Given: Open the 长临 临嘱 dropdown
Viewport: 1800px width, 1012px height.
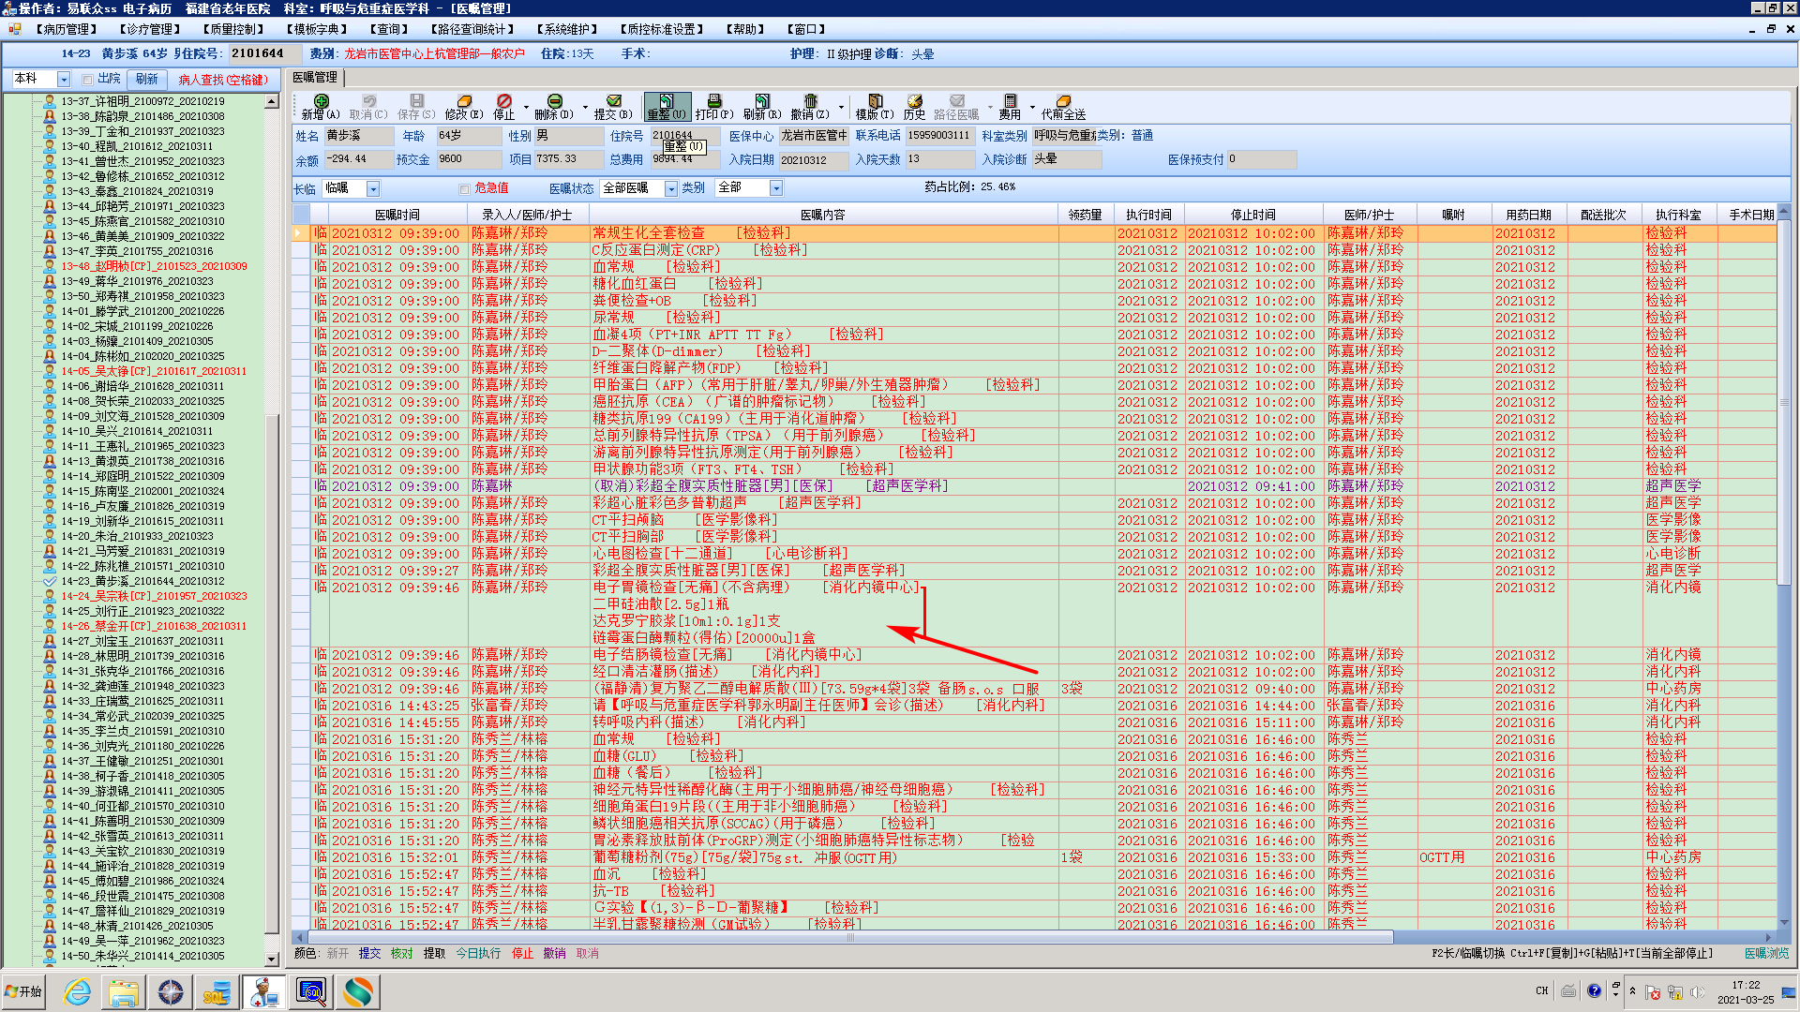Looking at the screenshot, I should pyautogui.click(x=373, y=189).
